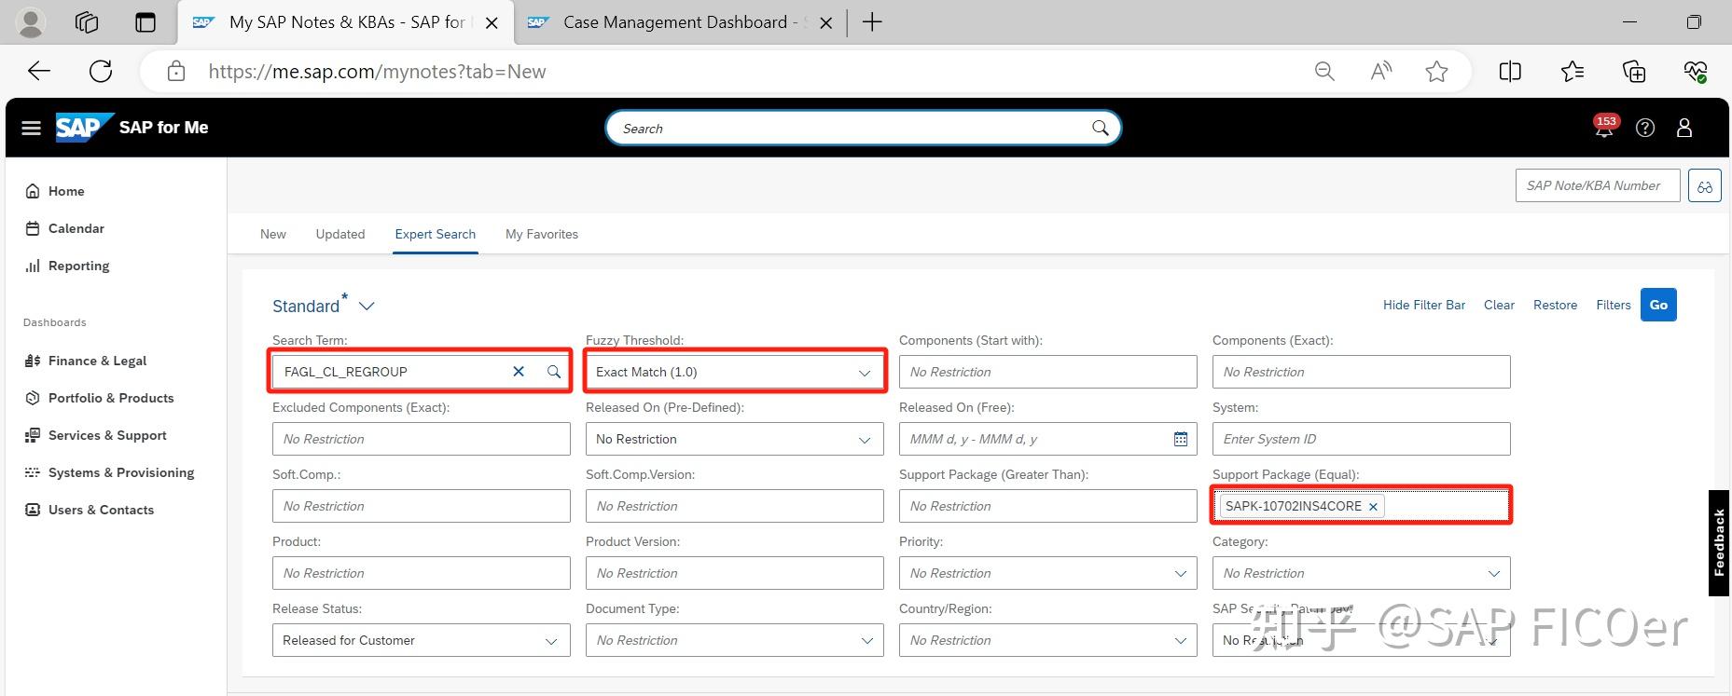Remove the SAPK-10702INS4CORE token
The height and width of the screenshot is (696, 1732).
pos(1373,507)
